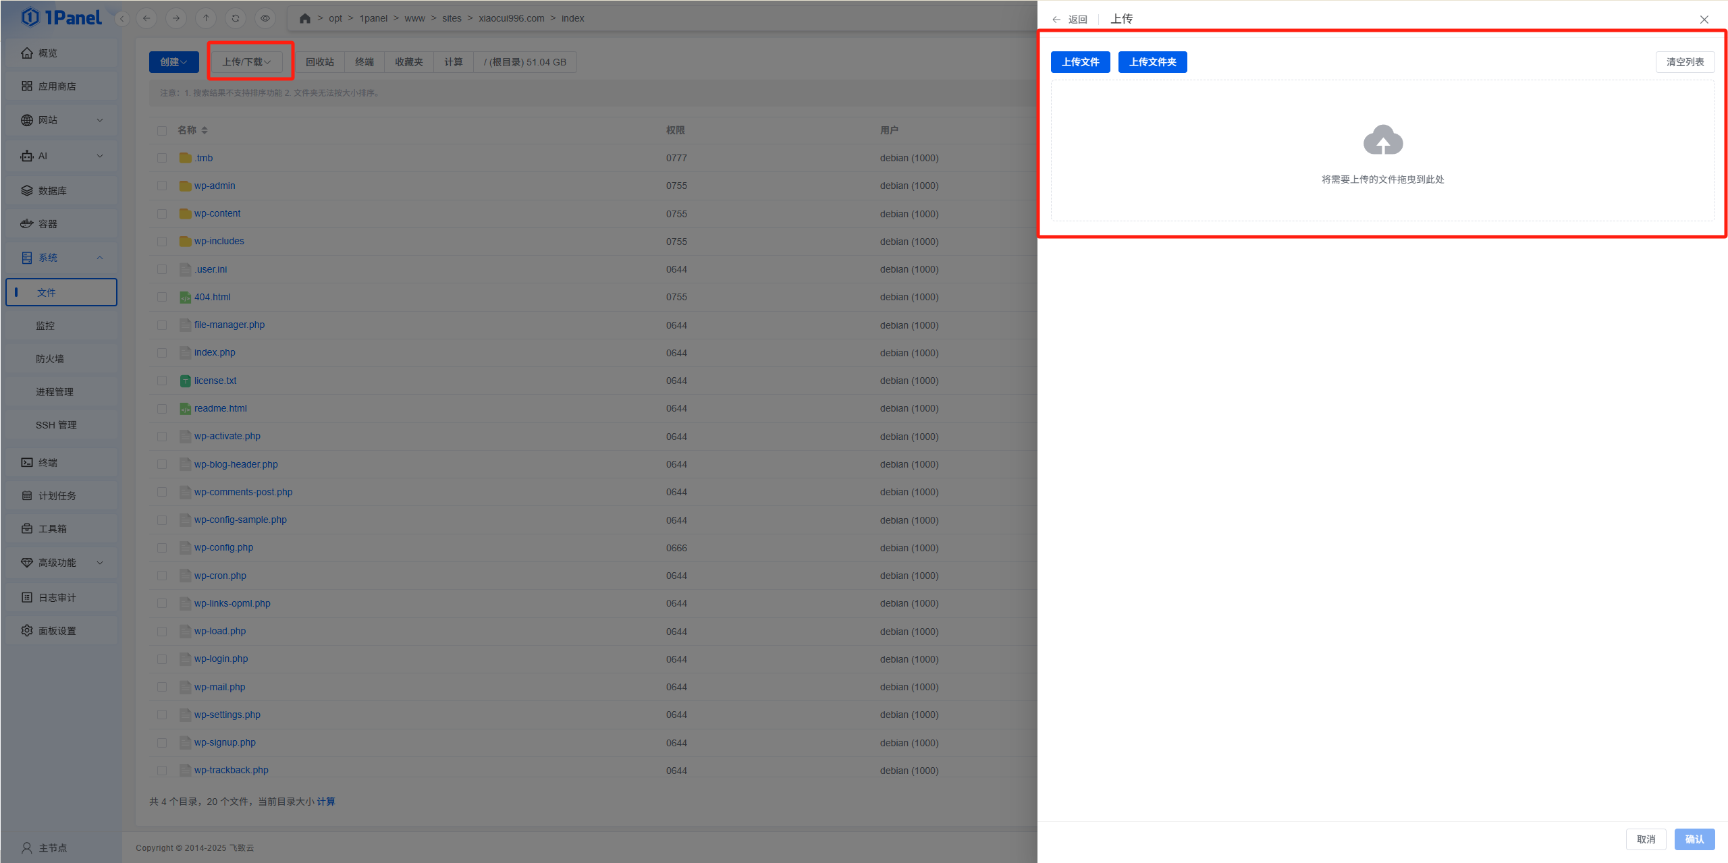Screen dimensions: 1728x863
Task: Expand the 上传/下载 dropdown
Action: click(246, 62)
